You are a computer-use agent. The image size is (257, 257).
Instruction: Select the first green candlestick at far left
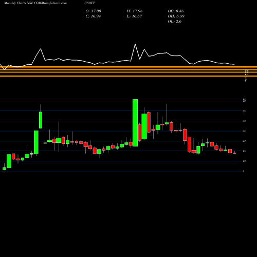4,169
